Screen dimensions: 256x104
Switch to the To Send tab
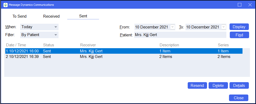click(x=19, y=16)
